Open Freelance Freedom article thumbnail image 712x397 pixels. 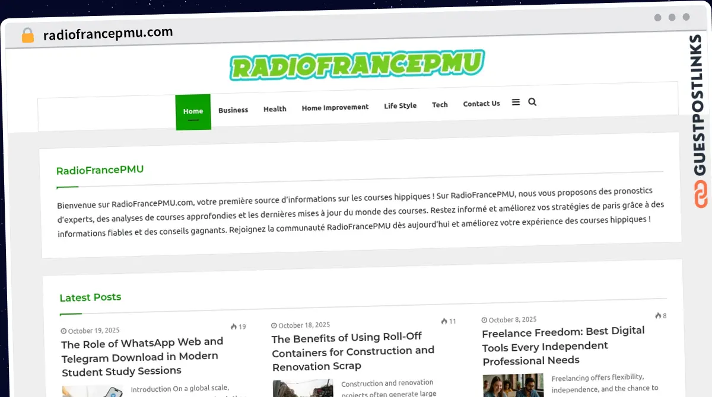pyautogui.click(x=513, y=385)
